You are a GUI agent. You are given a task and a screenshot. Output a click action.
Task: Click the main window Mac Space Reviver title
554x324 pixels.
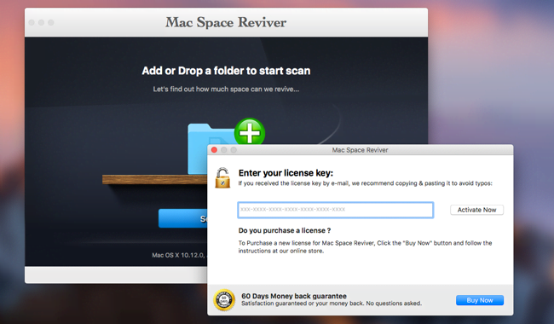coord(226,22)
